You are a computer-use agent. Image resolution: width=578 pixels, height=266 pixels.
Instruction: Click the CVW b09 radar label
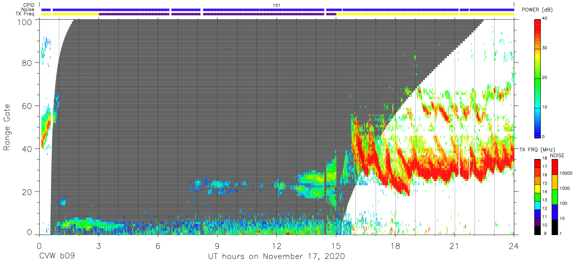tap(56, 257)
